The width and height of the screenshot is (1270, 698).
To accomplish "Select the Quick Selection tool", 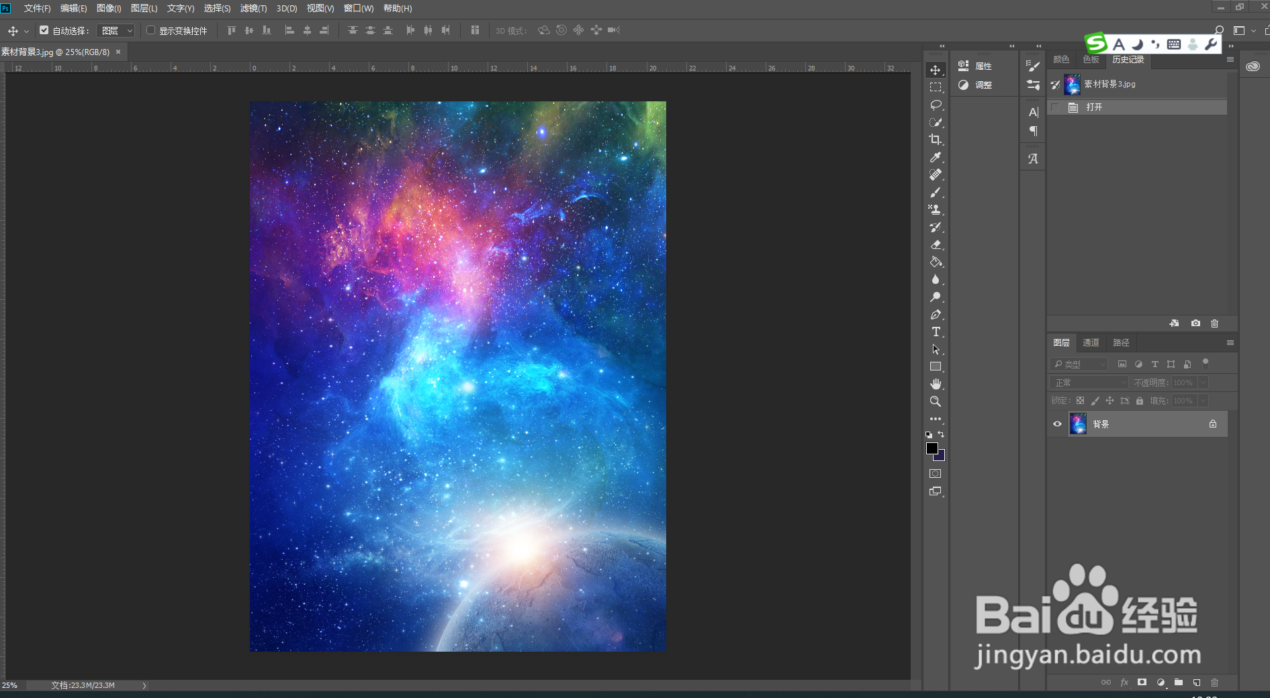I will [x=936, y=122].
